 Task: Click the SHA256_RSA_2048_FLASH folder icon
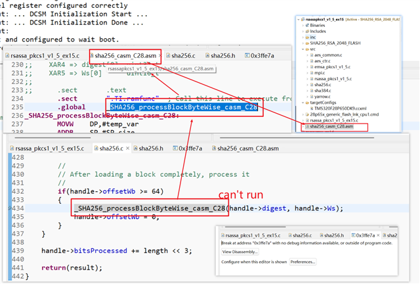307,43
